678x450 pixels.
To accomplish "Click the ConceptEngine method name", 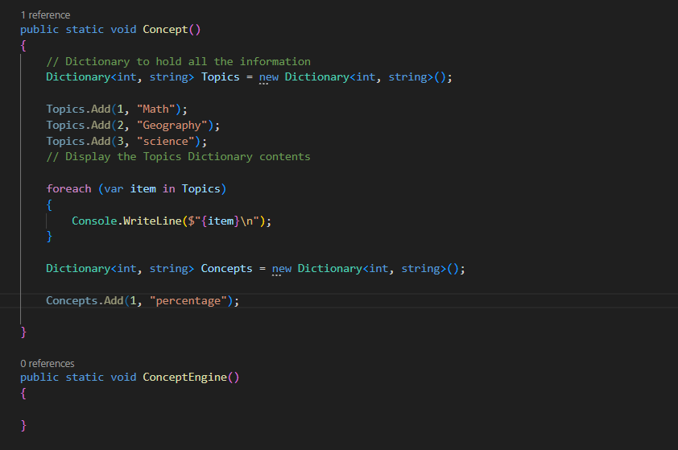I will point(184,378).
